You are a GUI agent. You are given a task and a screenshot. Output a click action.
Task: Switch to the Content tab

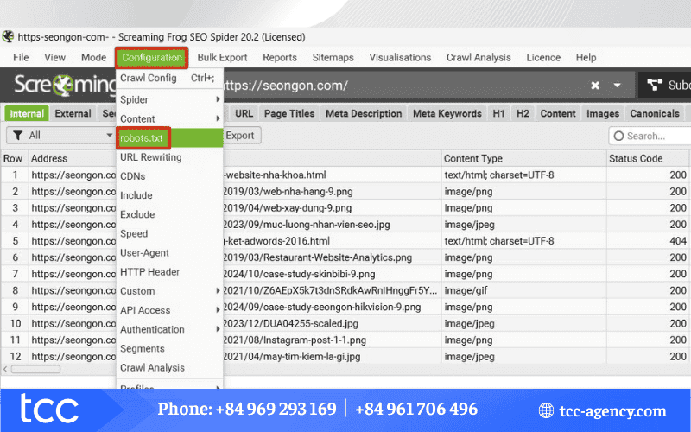(558, 113)
